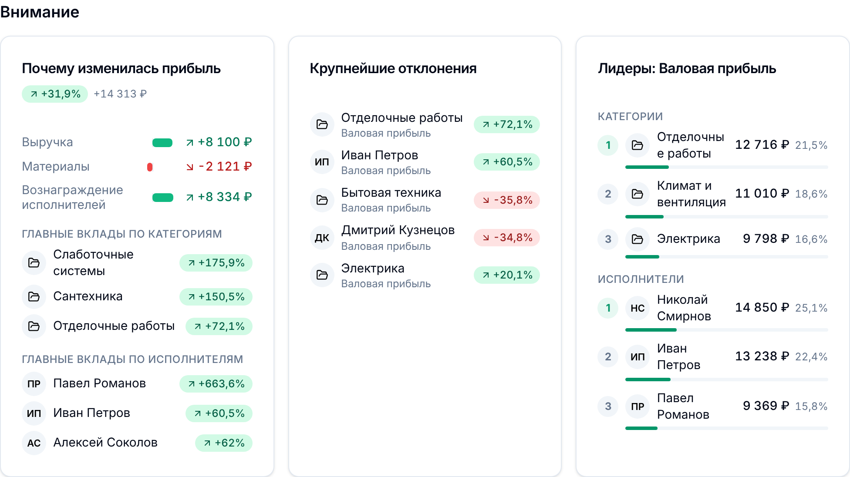
Task: Click the +20,1% badge for Электрика
Action: 507,275
